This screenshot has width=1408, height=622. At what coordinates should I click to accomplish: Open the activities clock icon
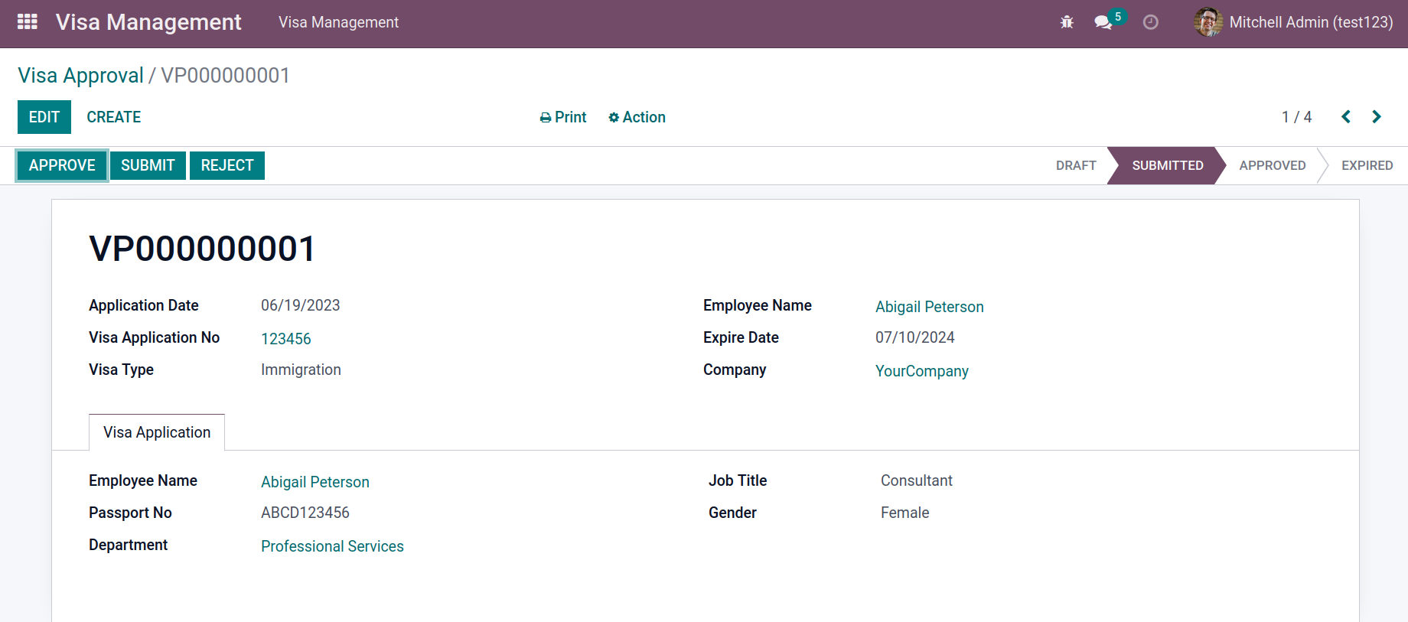[1150, 22]
